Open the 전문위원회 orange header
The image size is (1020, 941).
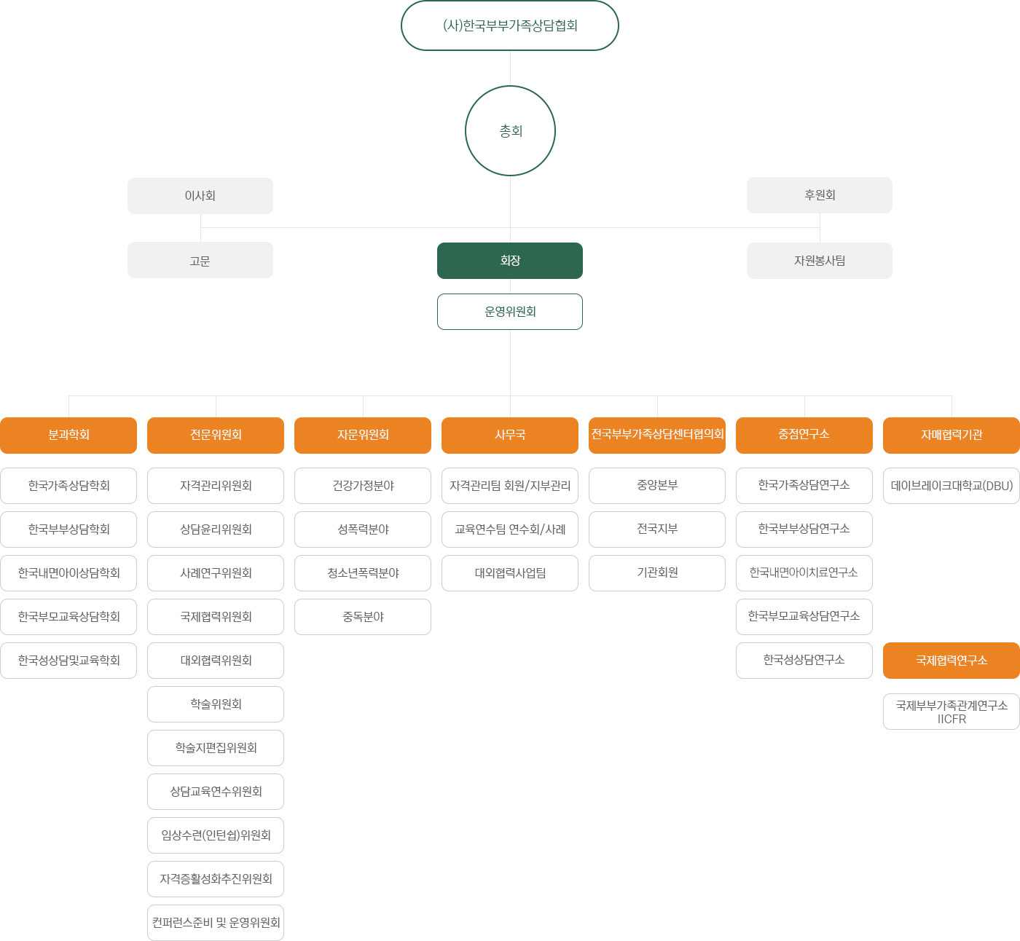[x=216, y=435]
